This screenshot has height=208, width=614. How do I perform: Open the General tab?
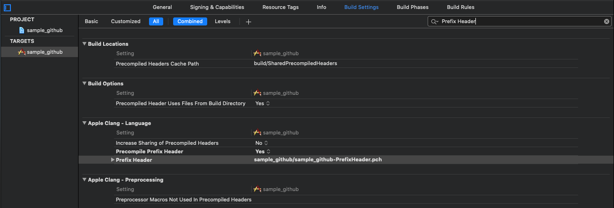pyautogui.click(x=162, y=7)
